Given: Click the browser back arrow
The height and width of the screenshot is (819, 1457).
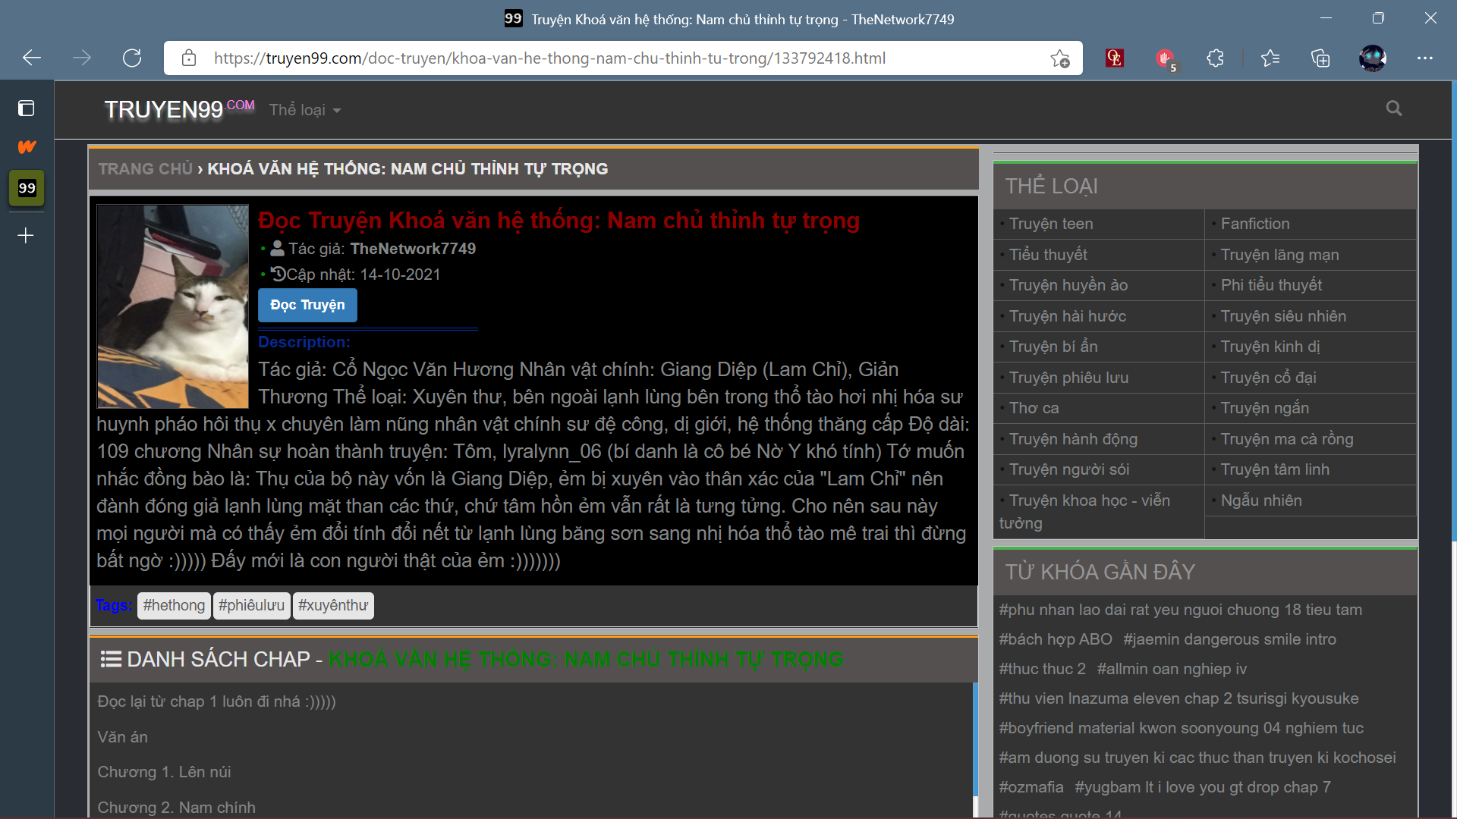Looking at the screenshot, I should pyautogui.click(x=32, y=58).
